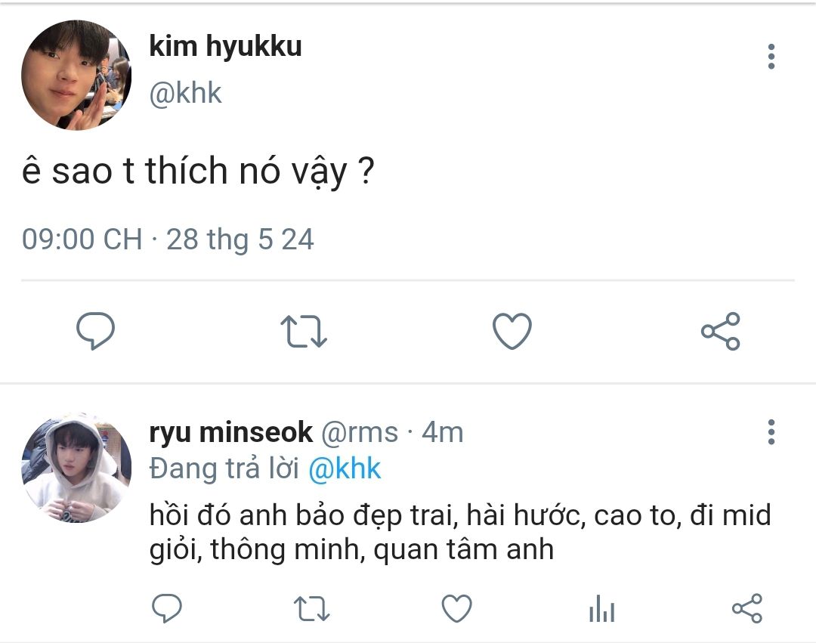
Task: Go to kim hyukku's profile name
Action: click(225, 46)
